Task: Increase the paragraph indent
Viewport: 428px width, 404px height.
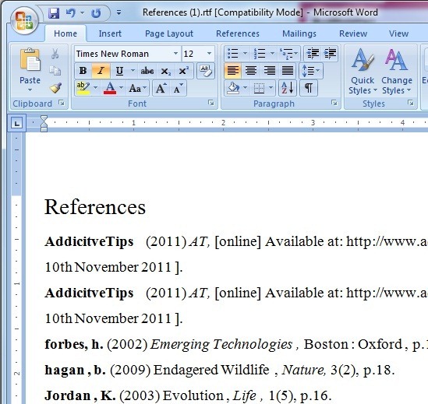Action: tap(330, 54)
